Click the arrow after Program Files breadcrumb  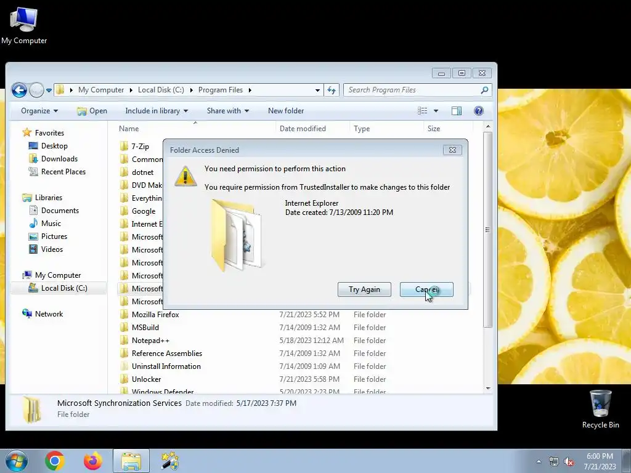(250, 90)
